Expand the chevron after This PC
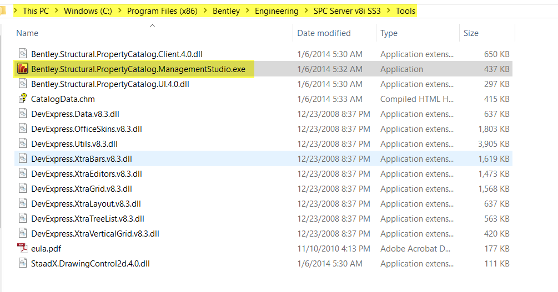 click(56, 11)
